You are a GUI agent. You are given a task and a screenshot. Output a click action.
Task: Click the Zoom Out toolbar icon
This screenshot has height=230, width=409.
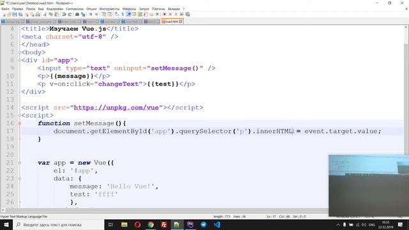tap(96, 14)
